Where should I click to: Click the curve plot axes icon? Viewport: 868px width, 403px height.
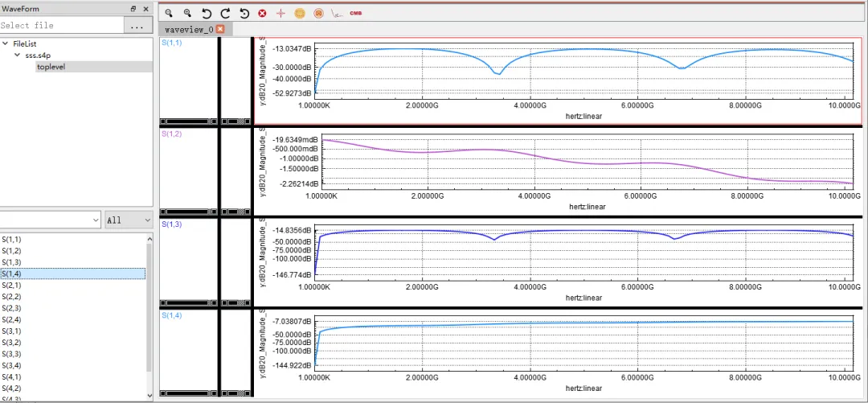coord(337,14)
